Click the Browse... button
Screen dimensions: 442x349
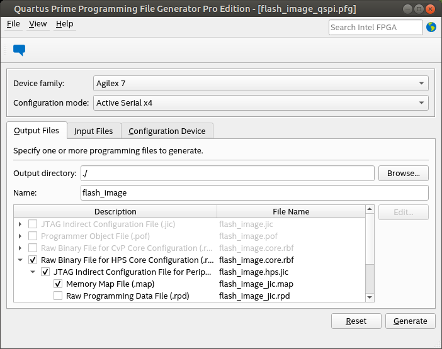tap(403, 173)
